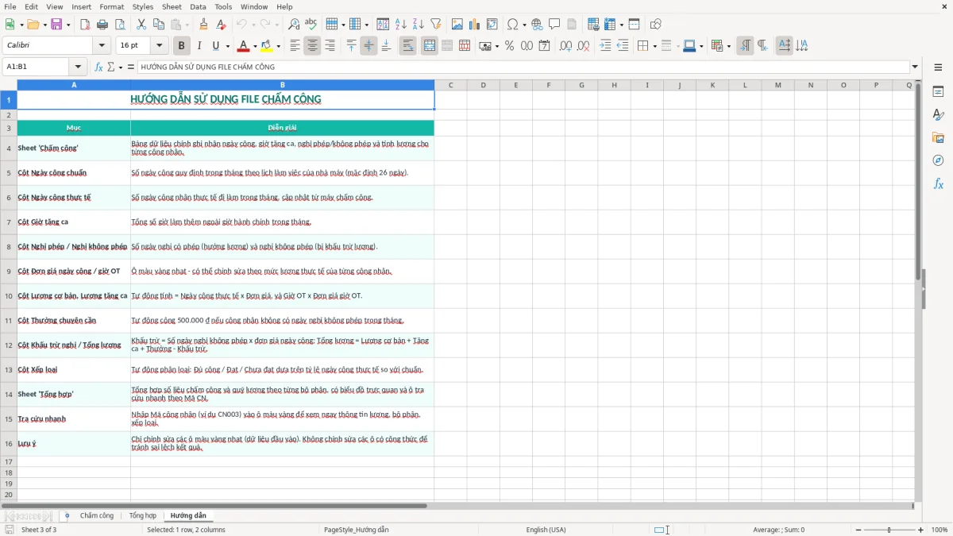Toggle Italic formatting

coord(199,46)
